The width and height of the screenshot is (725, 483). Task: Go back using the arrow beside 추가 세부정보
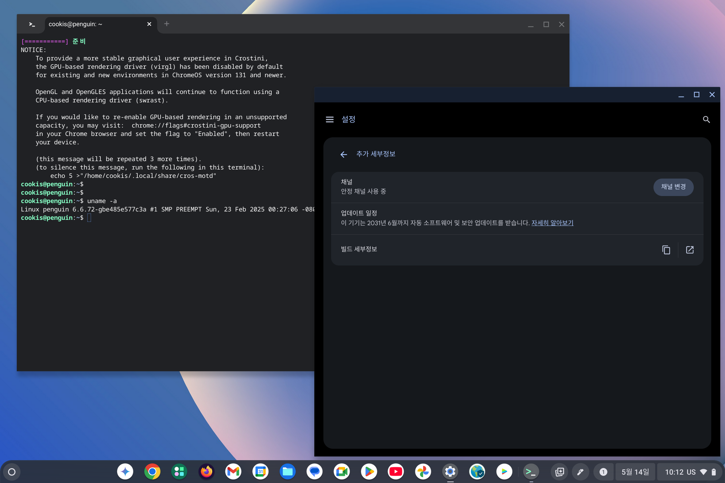344,154
